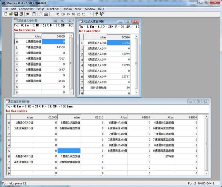Click the 01020 column header
Screen dimensions: 222x187
(139, 117)
